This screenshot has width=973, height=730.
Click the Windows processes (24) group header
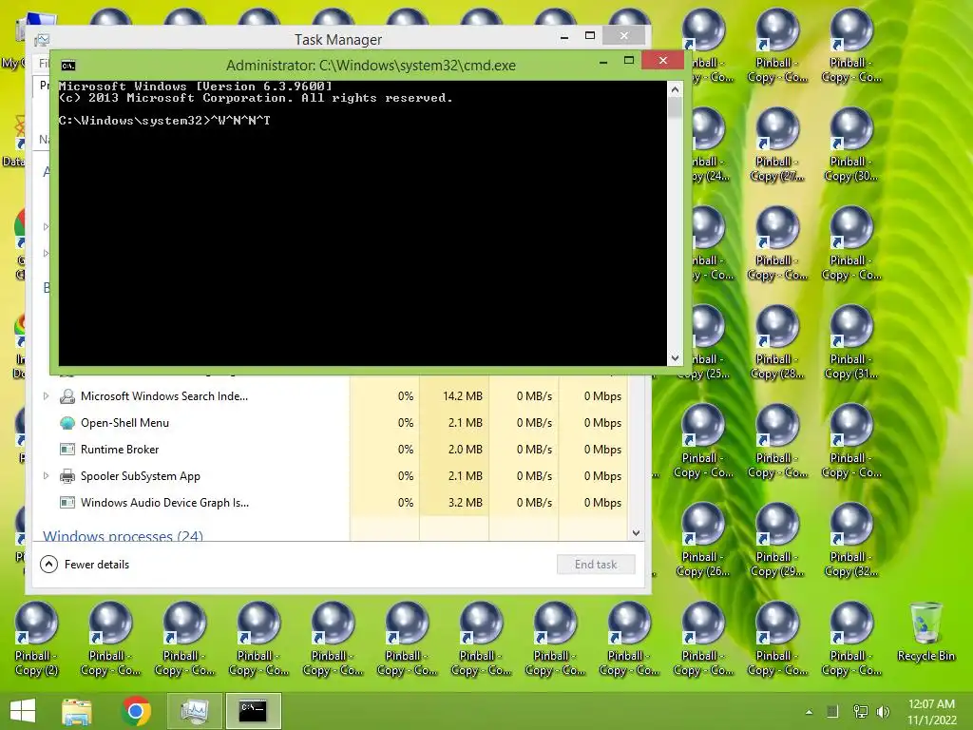[x=123, y=535]
